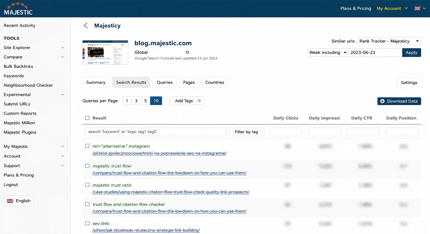The height and width of the screenshot is (234, 430).
Task: Click the Filter by tag button
Action: (247, 132)
